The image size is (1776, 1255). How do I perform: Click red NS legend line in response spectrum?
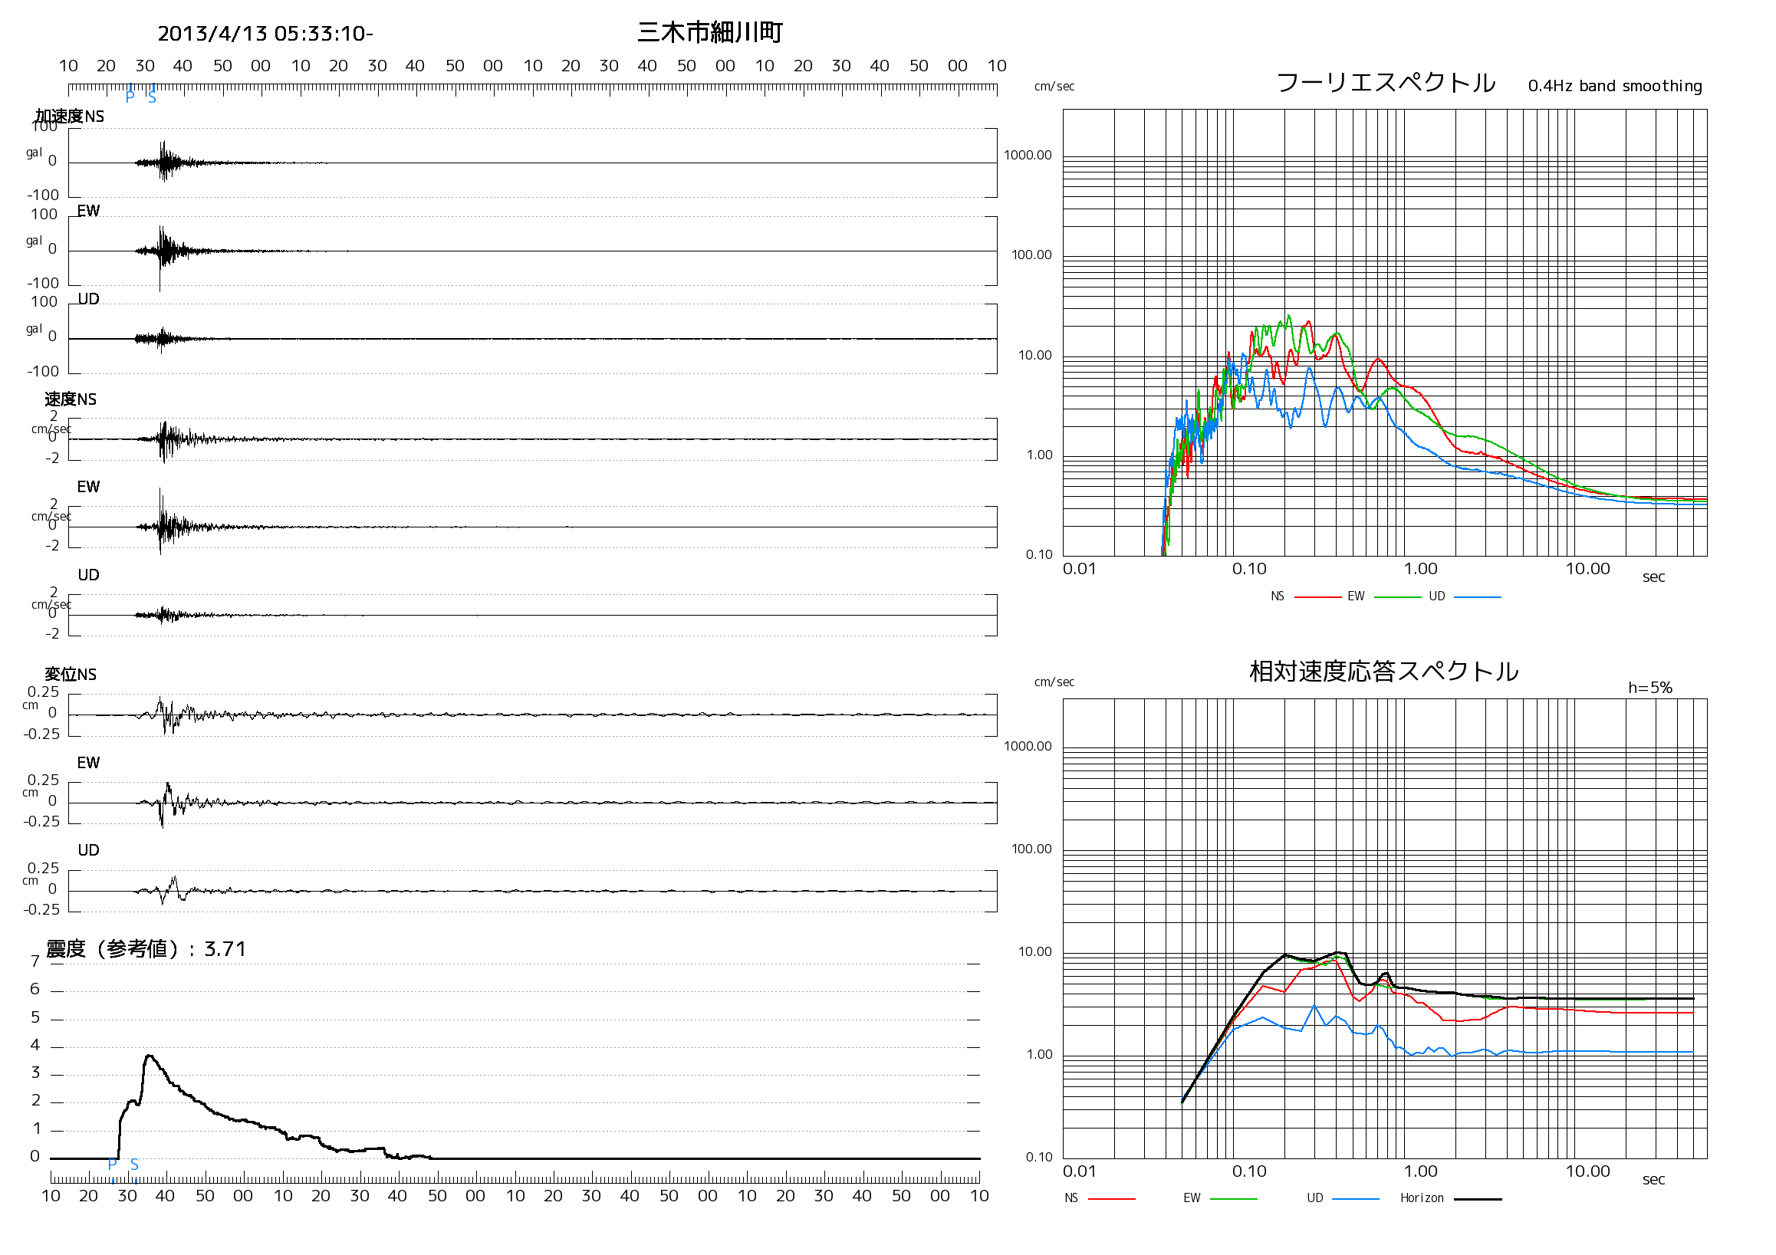pyautogui.click(x=1112, y=1199)
